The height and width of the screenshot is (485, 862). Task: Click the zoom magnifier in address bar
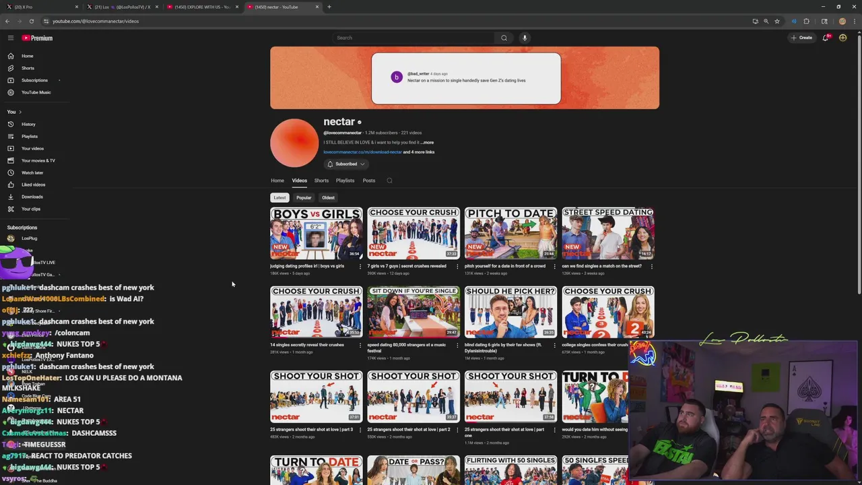(x=766, y=21)
